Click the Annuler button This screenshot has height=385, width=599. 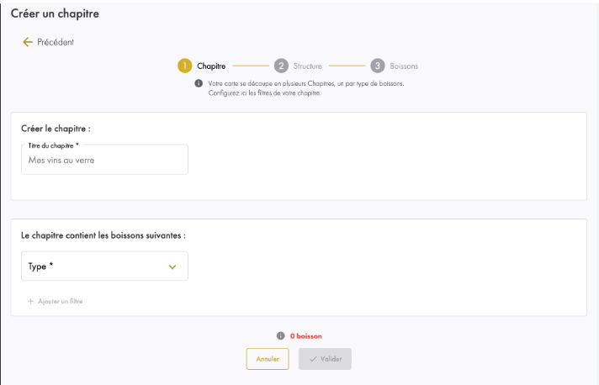[x=268, y=359]
